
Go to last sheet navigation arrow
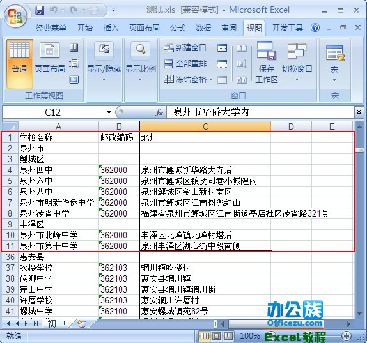click(36, 324)
